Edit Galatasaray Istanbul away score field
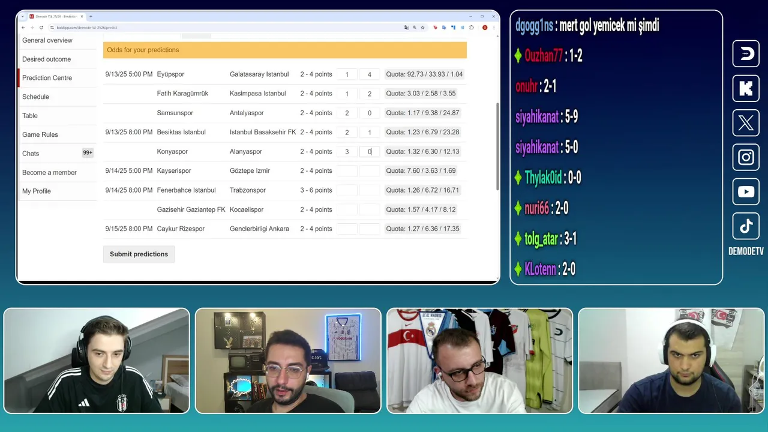Image resolution: width=768 pixels, height=432 pixels. tap(370, 74)
